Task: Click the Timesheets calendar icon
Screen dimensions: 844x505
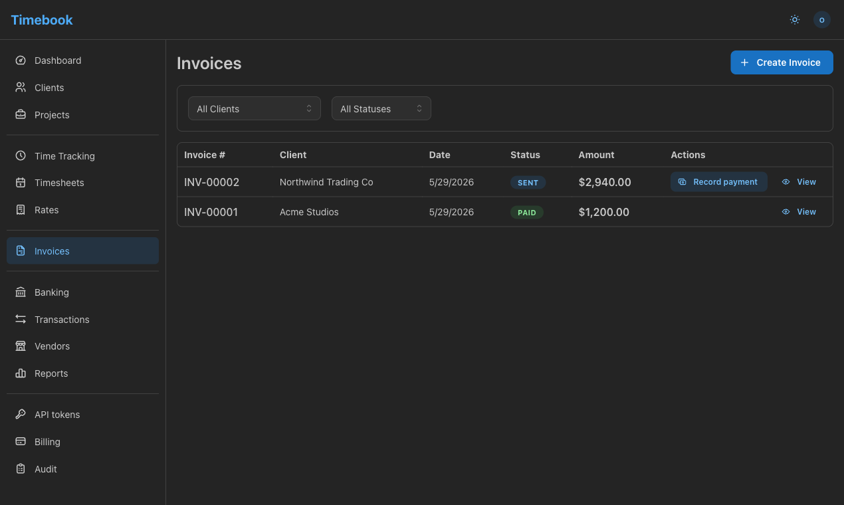Action: coord(21,183)
